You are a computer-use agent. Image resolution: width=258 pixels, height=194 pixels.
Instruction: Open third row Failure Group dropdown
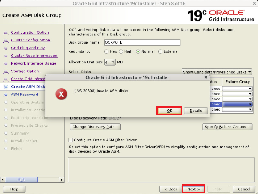click(x=237, y=99)
